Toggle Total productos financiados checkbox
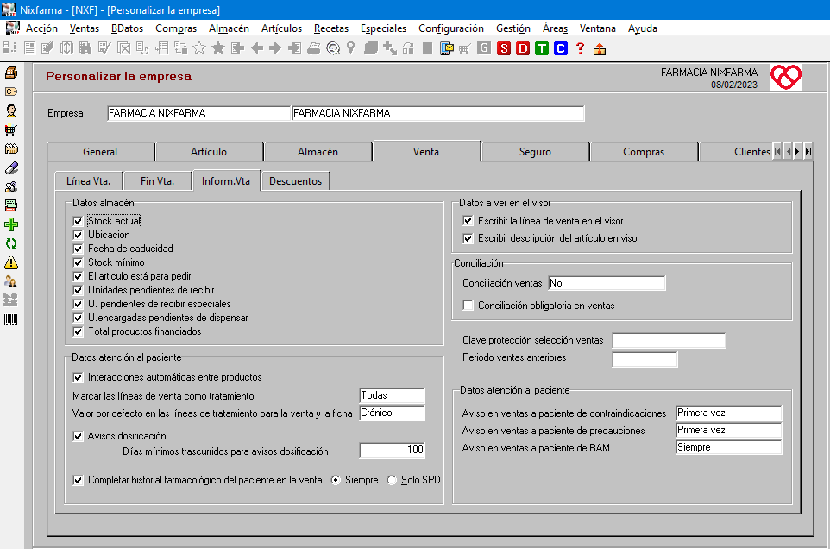This screenshot has height=549, width=830. pyautogui.click(x=79, y=331)
